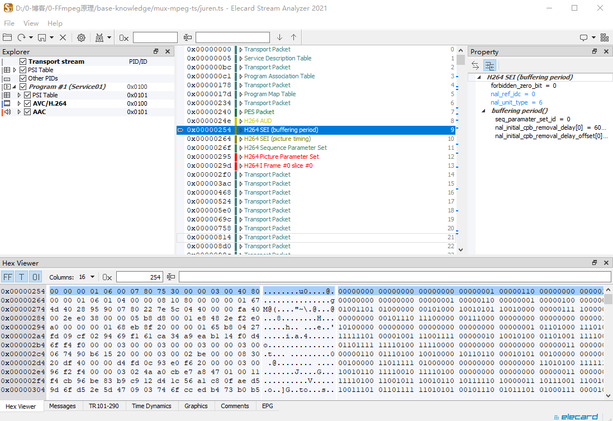Click the save toolbar icon
Screen dimensions: 613x421
pyautogui.click(x=41, y=37)
